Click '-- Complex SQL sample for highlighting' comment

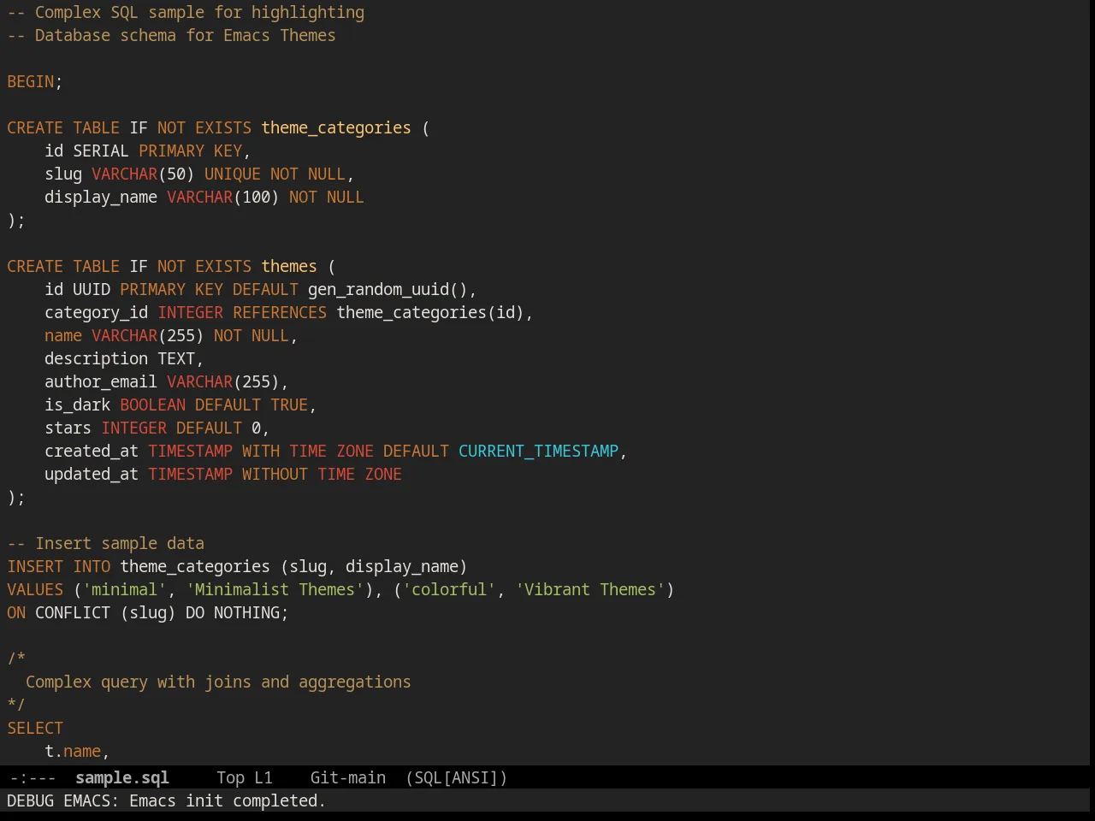coord(186,12)
